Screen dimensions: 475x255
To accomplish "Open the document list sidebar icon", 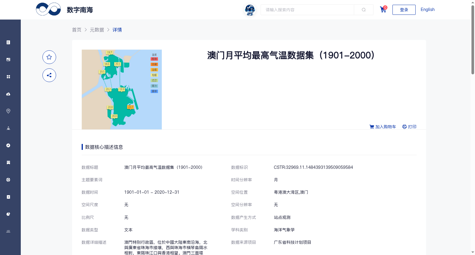I will (x=8, y=42).
